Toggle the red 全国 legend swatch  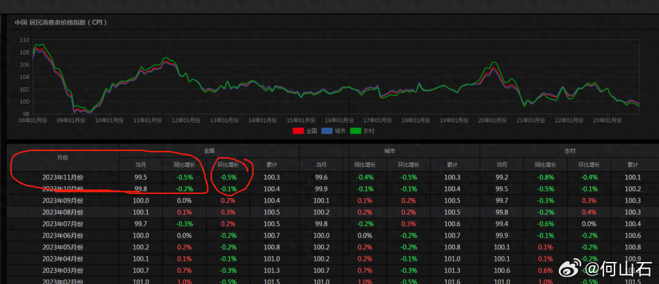click(298, 131)
